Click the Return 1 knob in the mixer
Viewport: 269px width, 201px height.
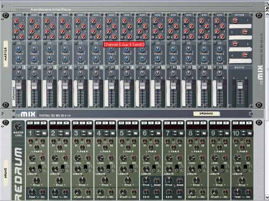tap(235, 21)
